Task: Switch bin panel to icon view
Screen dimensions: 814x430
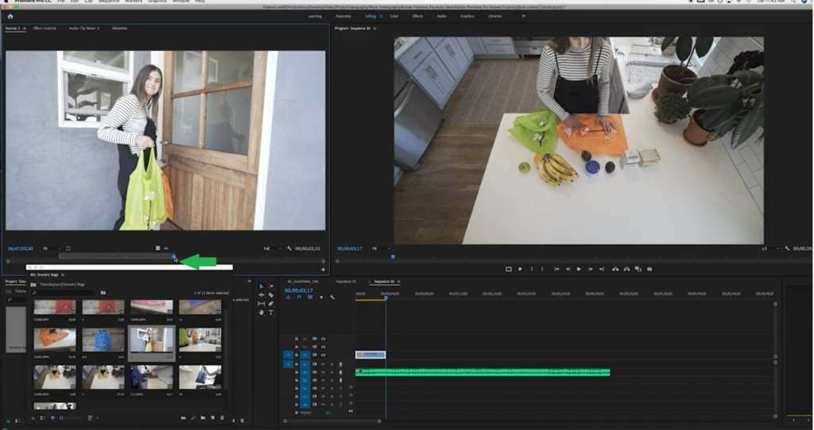Action: (52, 417)
